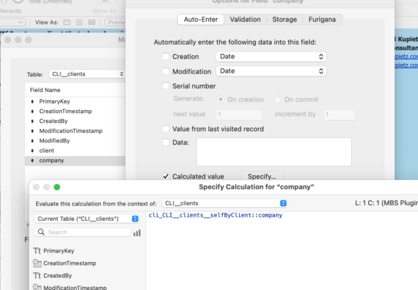Enable the Serial number checkbox

(166, 86)
